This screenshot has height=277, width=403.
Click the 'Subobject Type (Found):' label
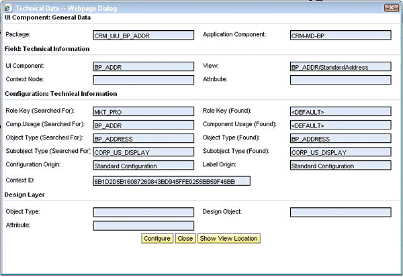(x=236, y=151)
